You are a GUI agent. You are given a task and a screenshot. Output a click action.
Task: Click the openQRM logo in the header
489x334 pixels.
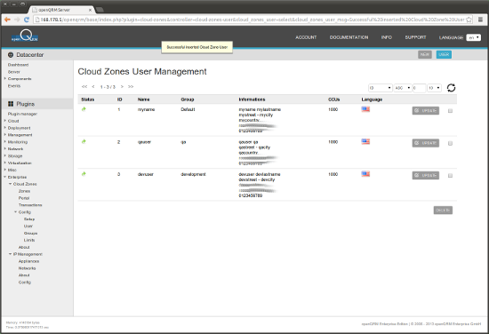(x=25, y=36)
